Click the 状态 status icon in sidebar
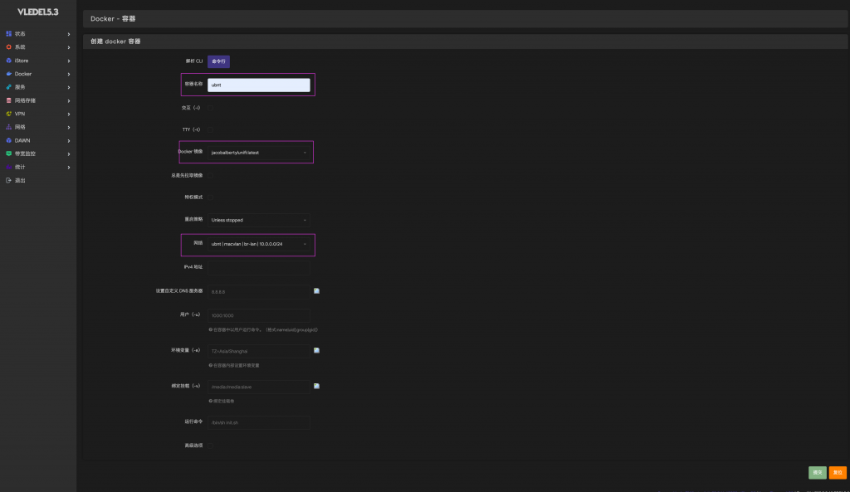Viewport: 850px width, 492px height. tap(8, 33)
